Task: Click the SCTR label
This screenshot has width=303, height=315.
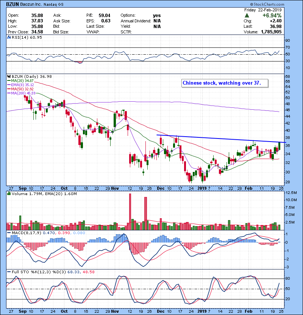Action: (126, 32)
